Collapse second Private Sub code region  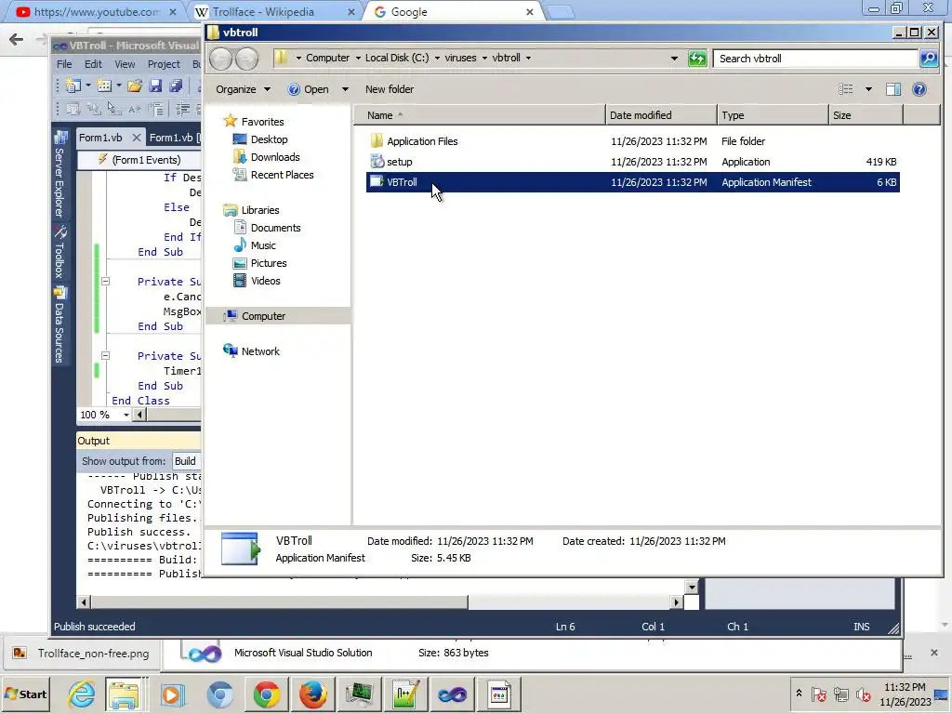pyautogui.click(x=105, y=356)
